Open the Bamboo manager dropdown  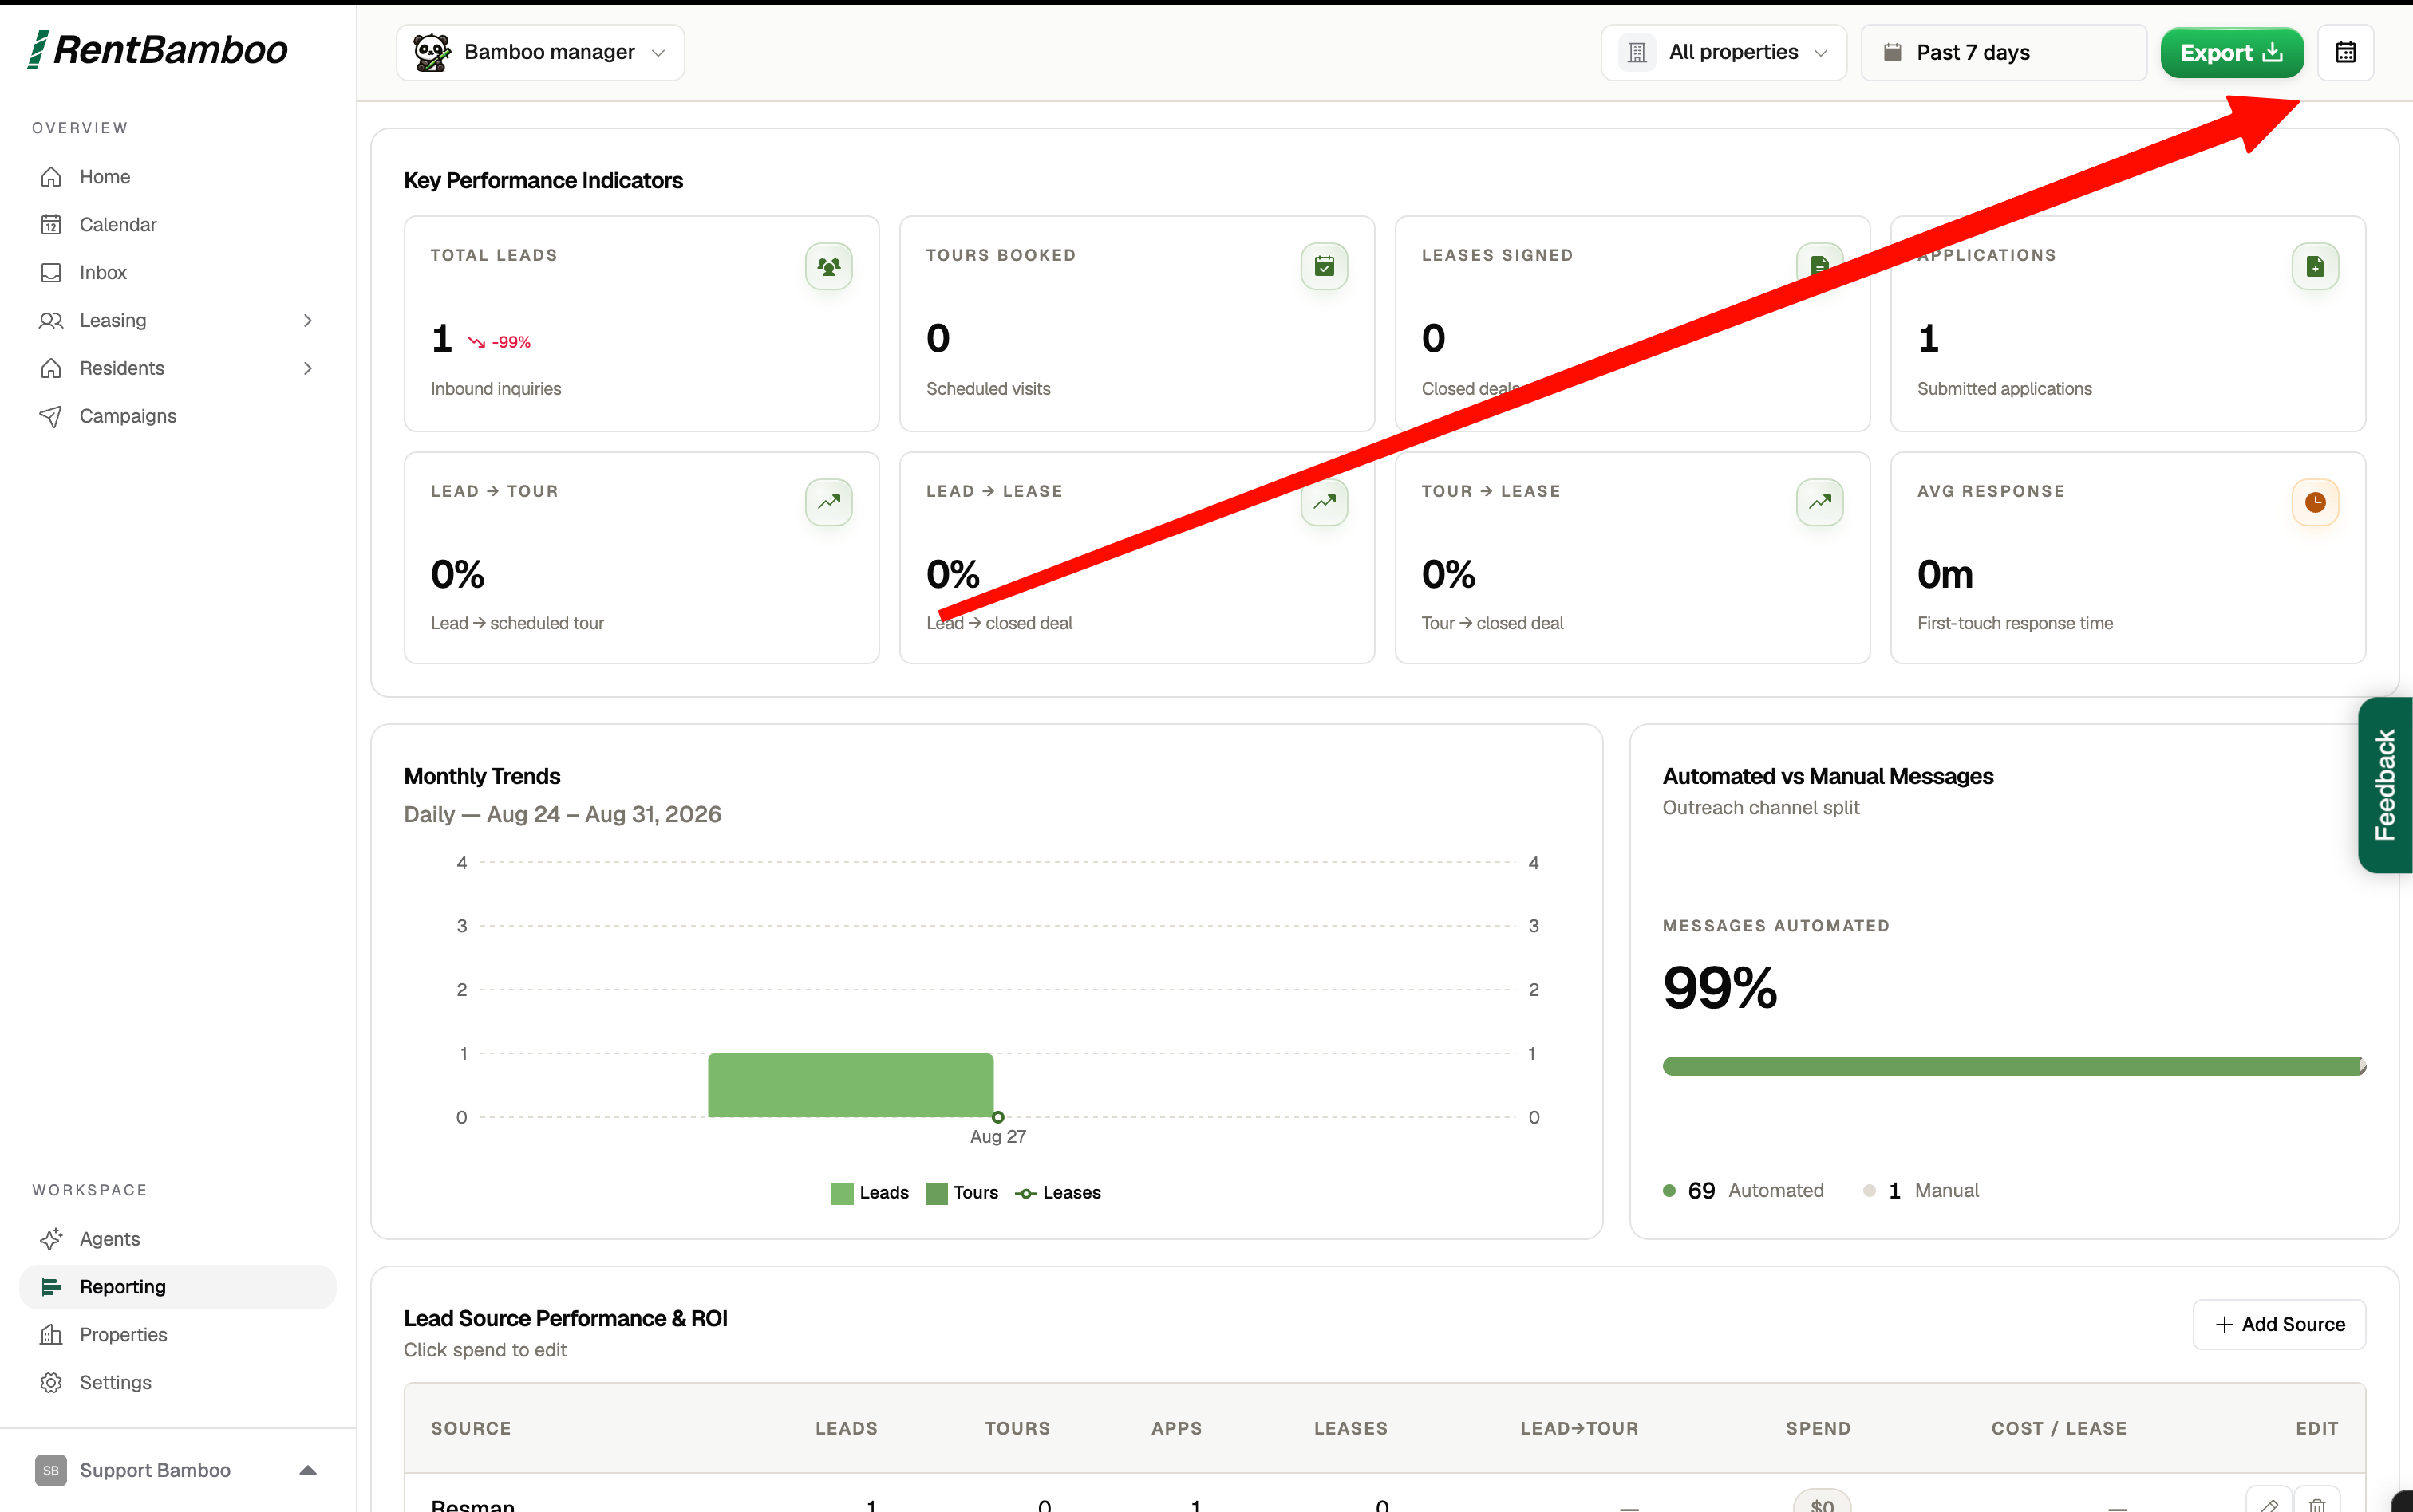coord(540,52)
